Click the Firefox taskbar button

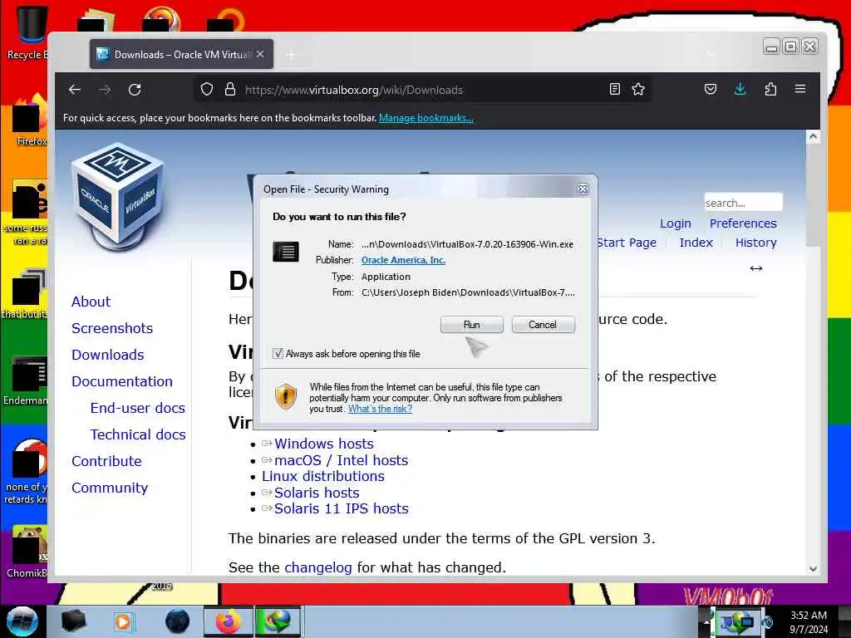[229, 621]
